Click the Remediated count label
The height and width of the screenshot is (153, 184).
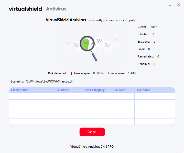[x=146, y=56]
